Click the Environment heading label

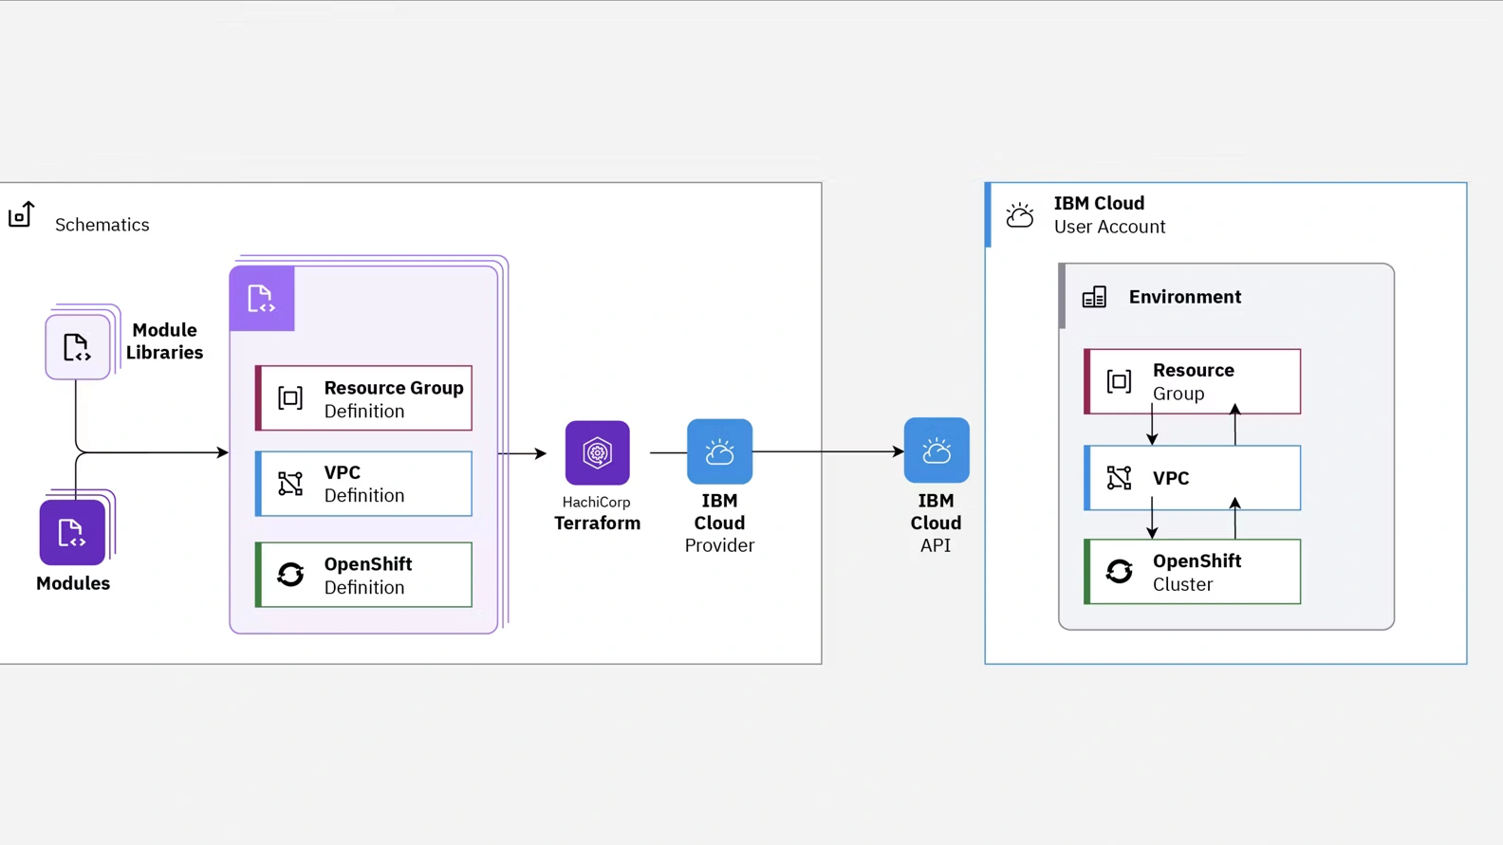[x=1184, y=297]
